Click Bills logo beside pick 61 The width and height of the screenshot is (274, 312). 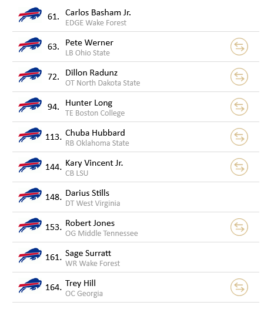tap(30, 15)
